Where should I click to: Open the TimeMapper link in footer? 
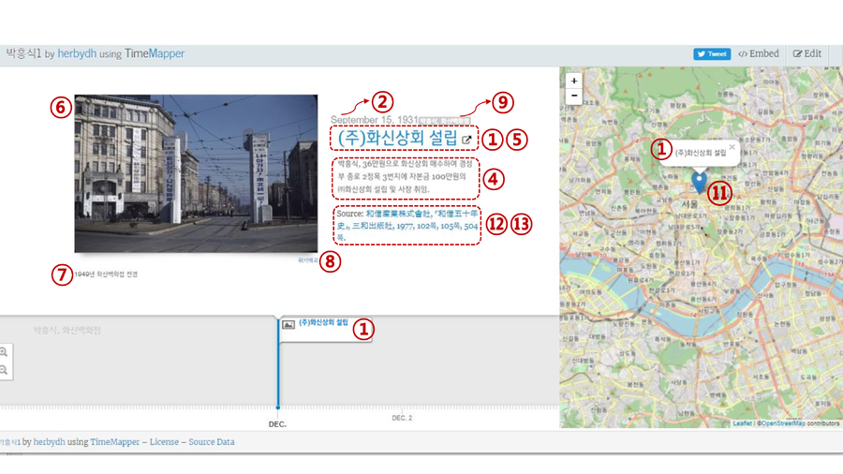pyautogui.click(x=114, y=442)
